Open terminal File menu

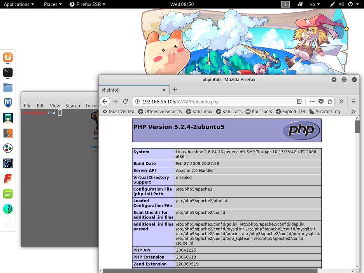point(27,106)
